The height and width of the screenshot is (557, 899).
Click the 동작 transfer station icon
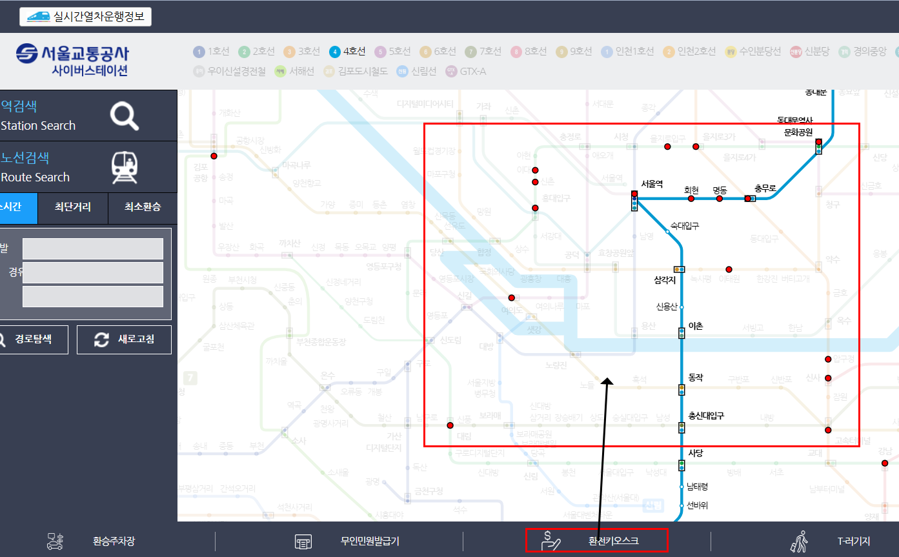pyautogui.click(x=682, y=389)
